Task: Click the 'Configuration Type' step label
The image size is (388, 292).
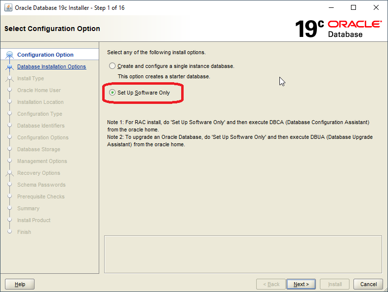Action: point(39,114)
